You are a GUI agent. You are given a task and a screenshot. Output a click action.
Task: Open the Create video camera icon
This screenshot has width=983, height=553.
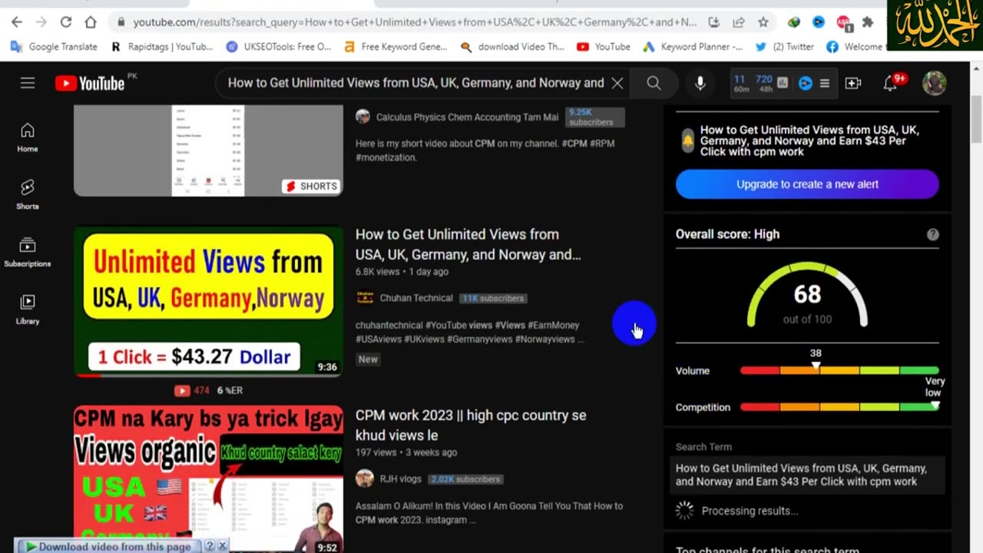pos(853,83)
